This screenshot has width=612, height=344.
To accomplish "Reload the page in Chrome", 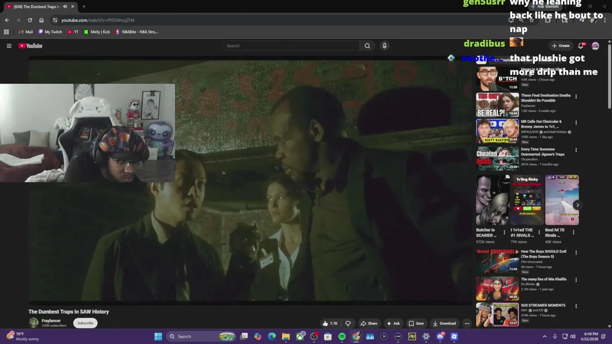I will click(30, 20).
